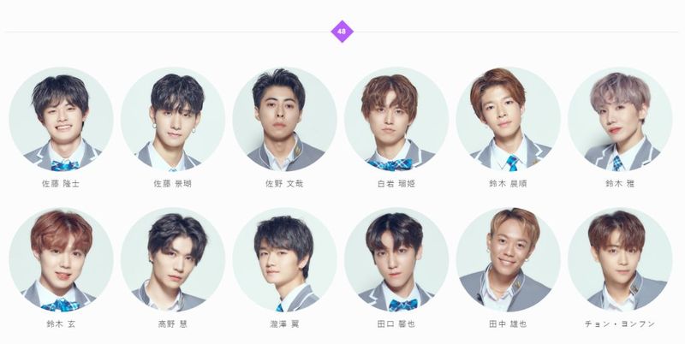This screenshot has height=344, width=685.
Task: Open the 田口 馨也 profile photo
Action: (396, 259)
